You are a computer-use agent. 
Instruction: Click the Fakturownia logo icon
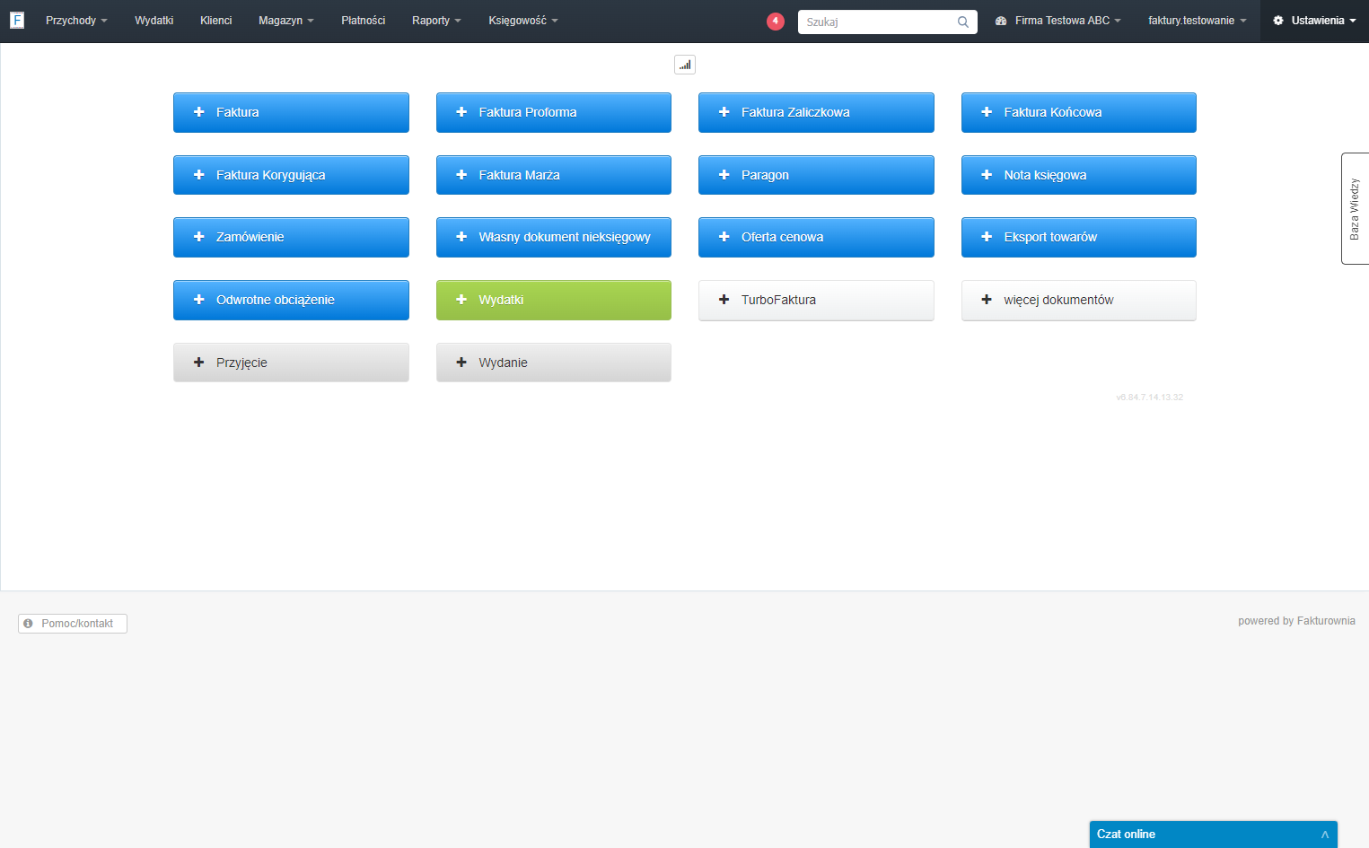17,20
